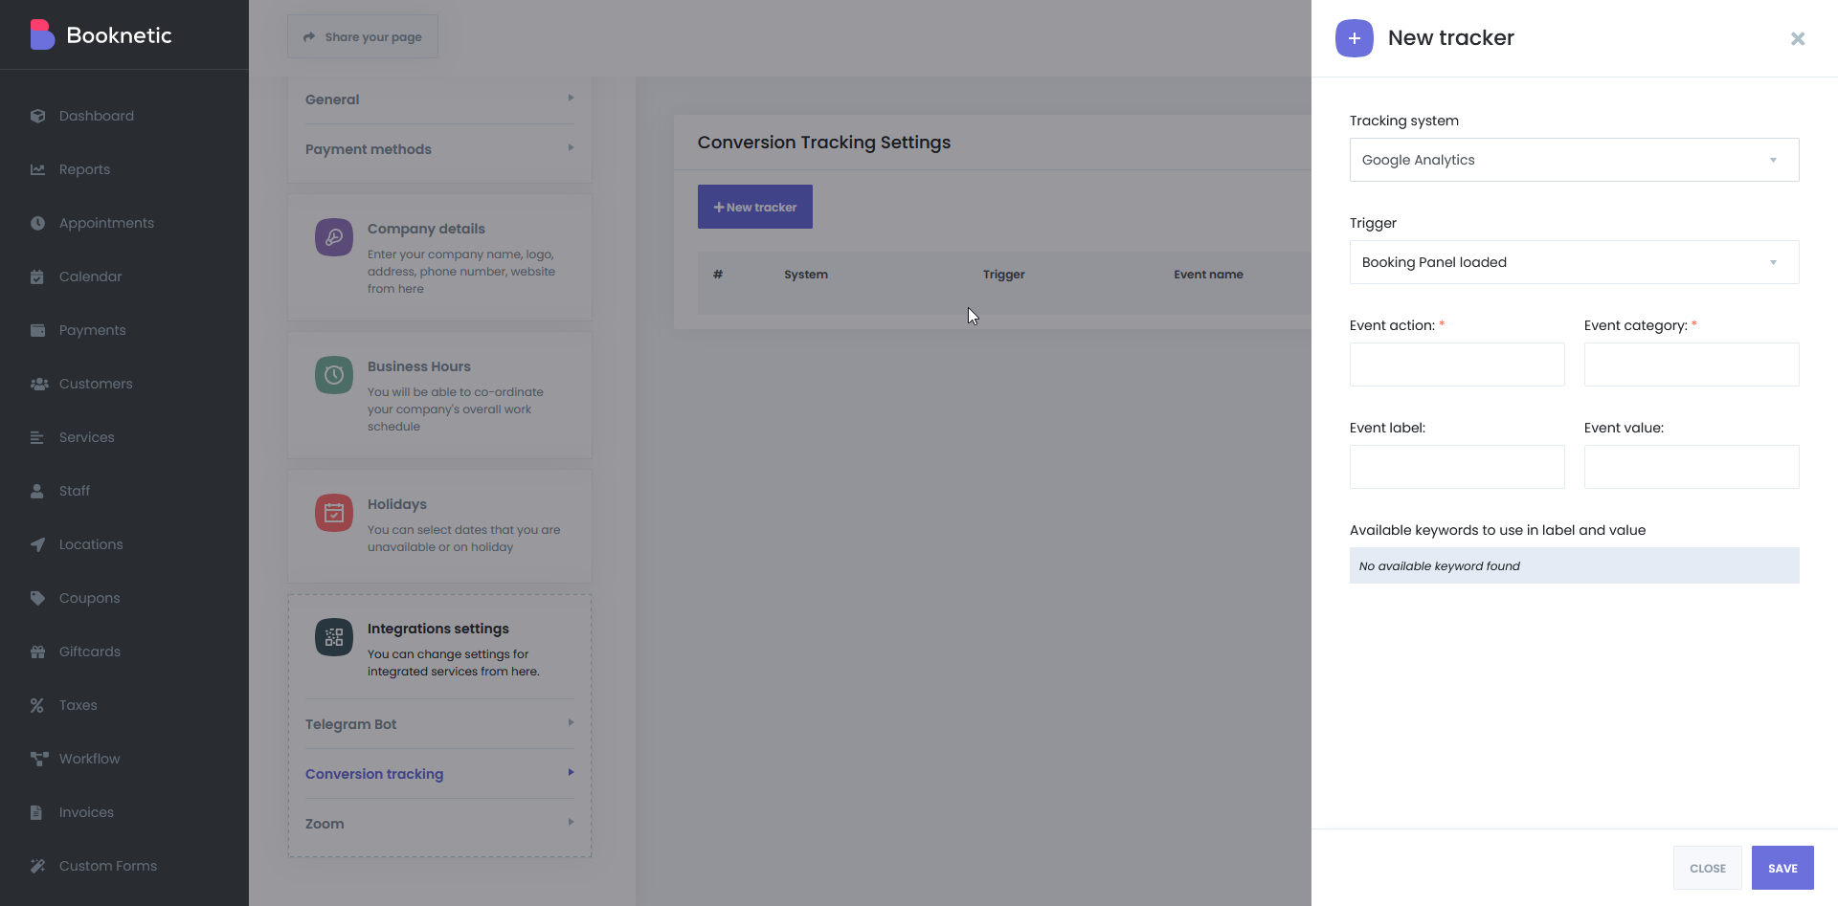Viewport: 1838px width, 906px height.
Task: Select the Reports chart icon
Action: click(x=38, y=169)
